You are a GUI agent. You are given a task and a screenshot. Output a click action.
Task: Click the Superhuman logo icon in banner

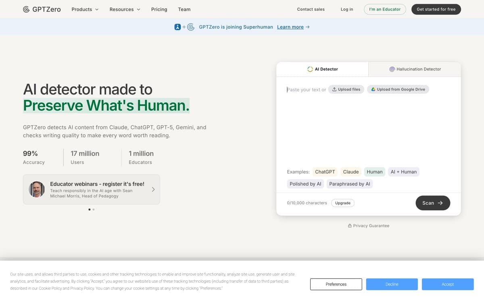[177, 27]
